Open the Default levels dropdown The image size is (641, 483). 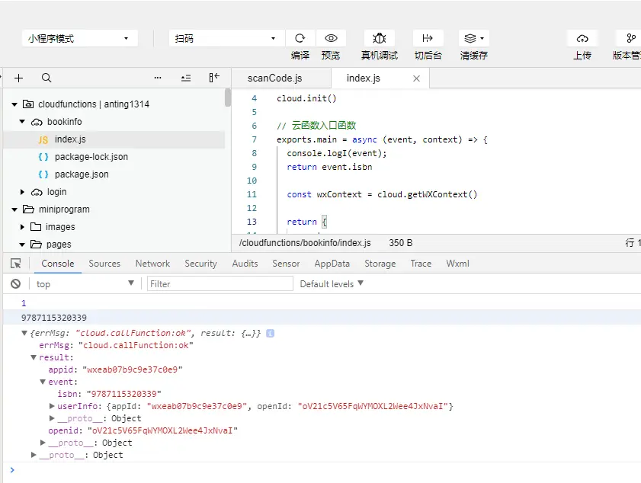point(332,283)
